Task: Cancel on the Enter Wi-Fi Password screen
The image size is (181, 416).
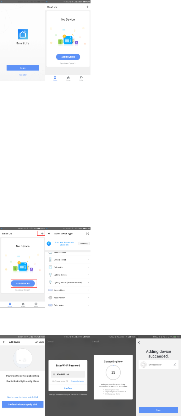Action: (x=50, y=342)
